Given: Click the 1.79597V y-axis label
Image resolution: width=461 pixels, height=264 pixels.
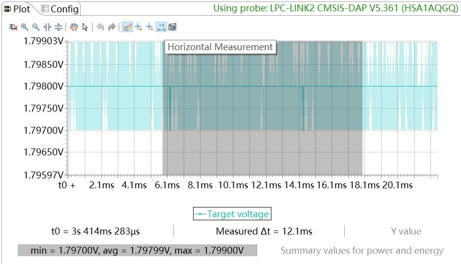Looking at the screenshot, I should (x=43, y=175).
